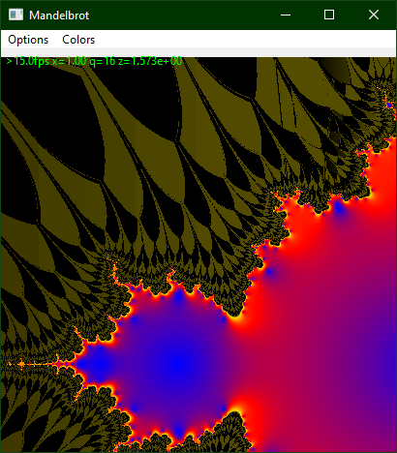The width and height of the screenshot is (397, 453).
Task: Open the Options menu
Action: [28, 40]
